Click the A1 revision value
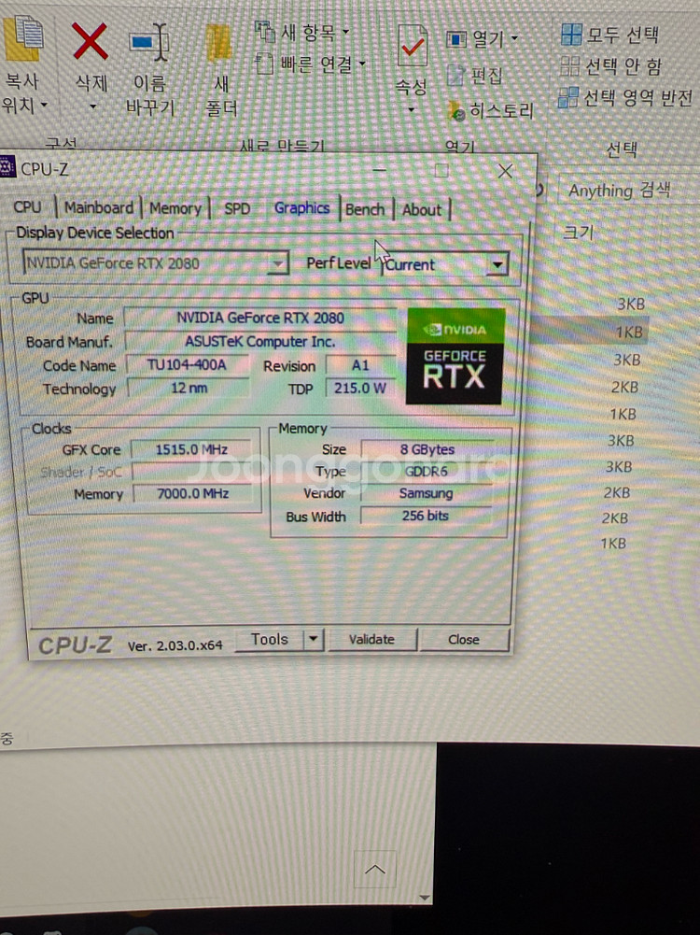The image size is (700, 935). [x=360, y=365]
